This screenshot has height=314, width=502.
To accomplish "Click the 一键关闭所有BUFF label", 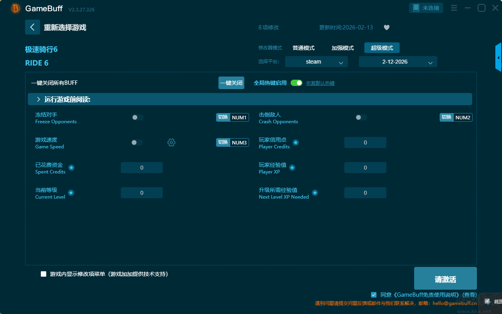I will tap(55, 83).
